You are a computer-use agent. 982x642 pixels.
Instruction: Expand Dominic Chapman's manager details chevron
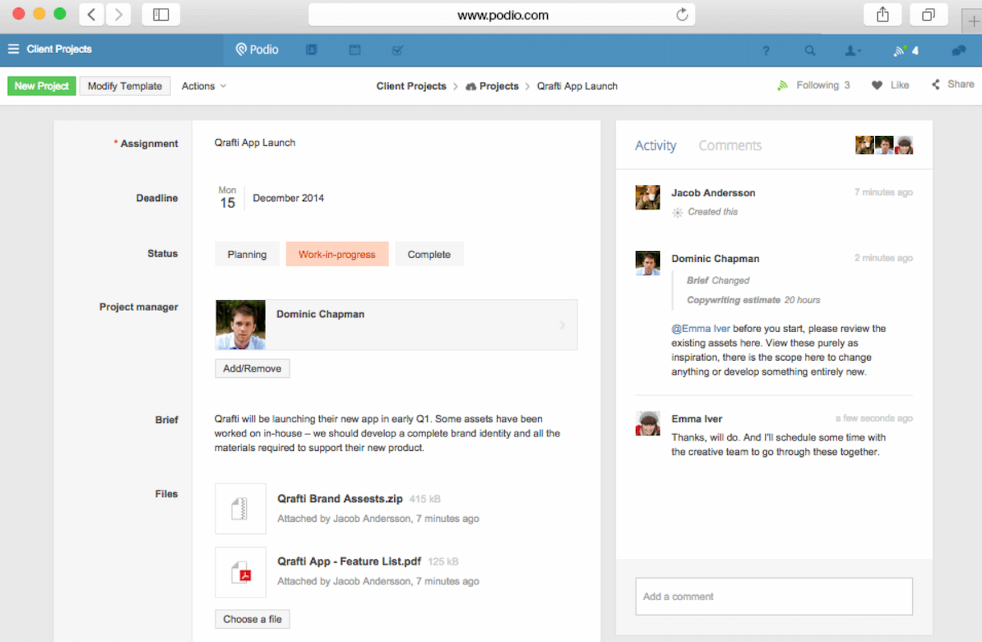563,325
